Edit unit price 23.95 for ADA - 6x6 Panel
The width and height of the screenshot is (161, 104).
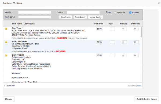coord(100,42)
